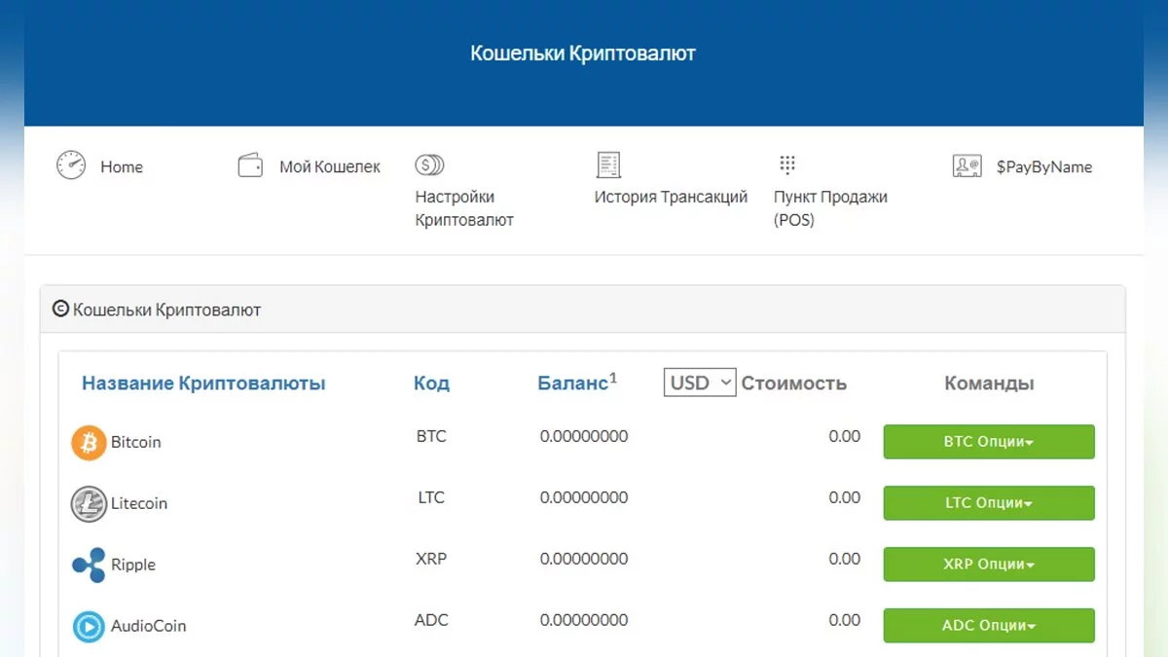Expand the BTC Опции dropdown button

988,442
